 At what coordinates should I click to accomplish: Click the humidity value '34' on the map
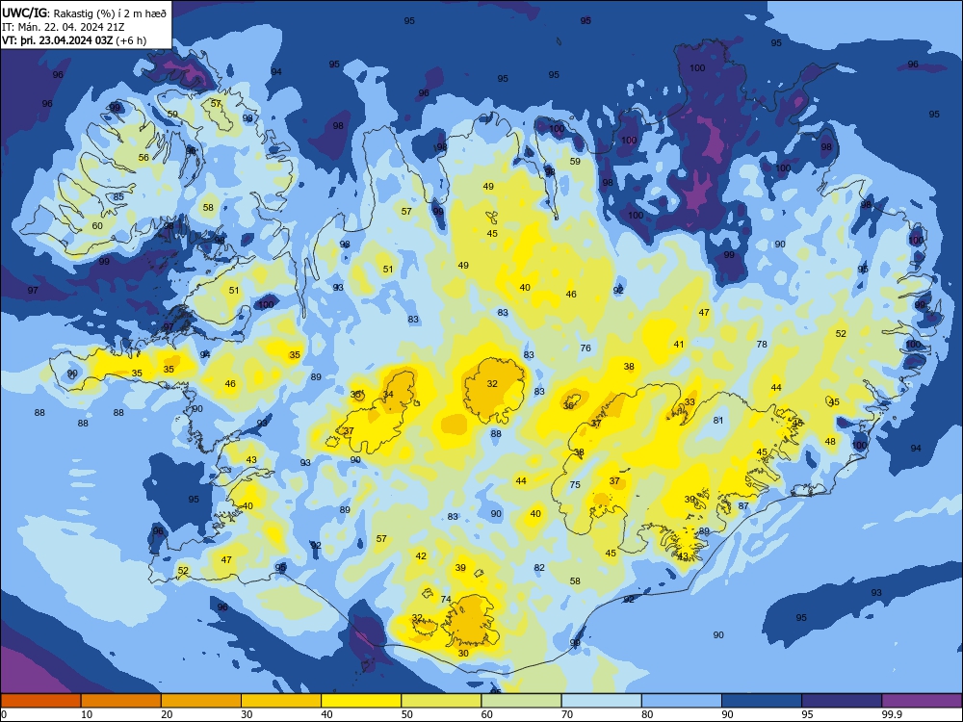(388, 394)
